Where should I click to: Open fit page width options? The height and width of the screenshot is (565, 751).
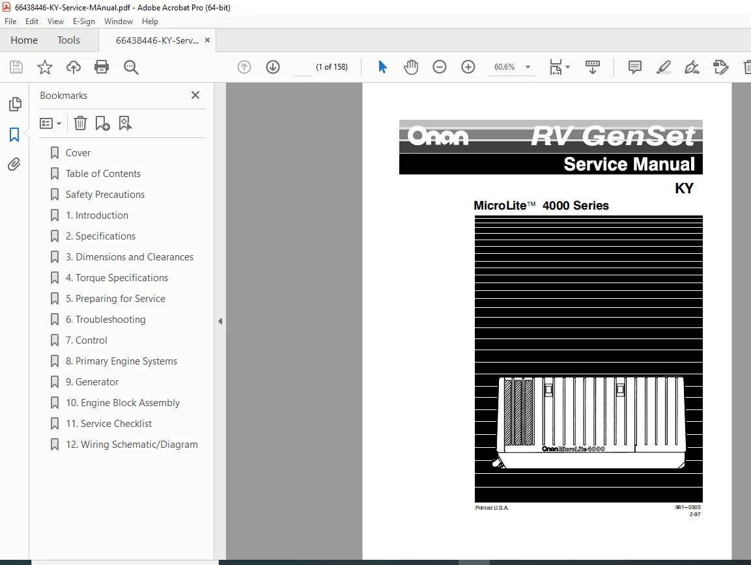[556, 67]
